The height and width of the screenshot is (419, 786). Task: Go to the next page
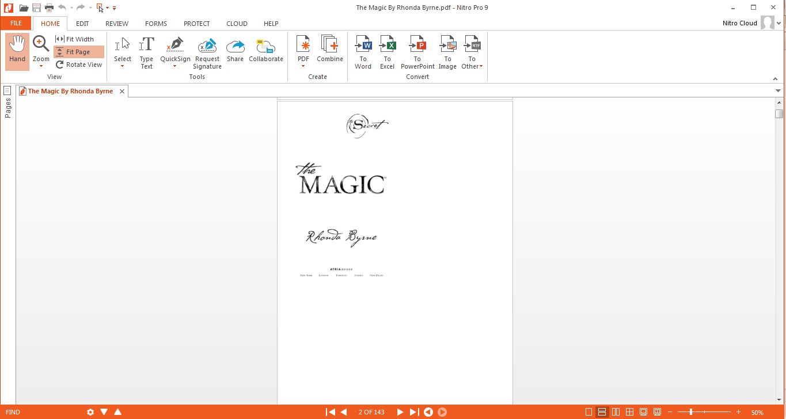400,412
